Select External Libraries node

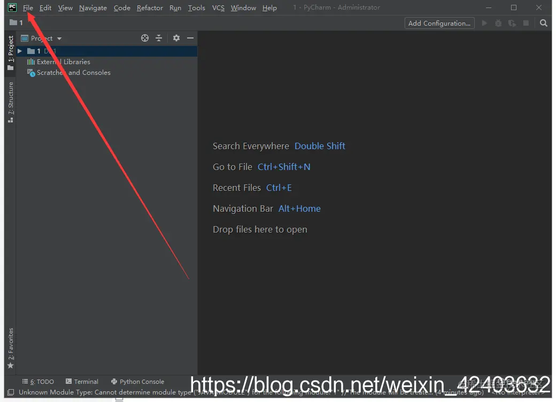(59, 61)
